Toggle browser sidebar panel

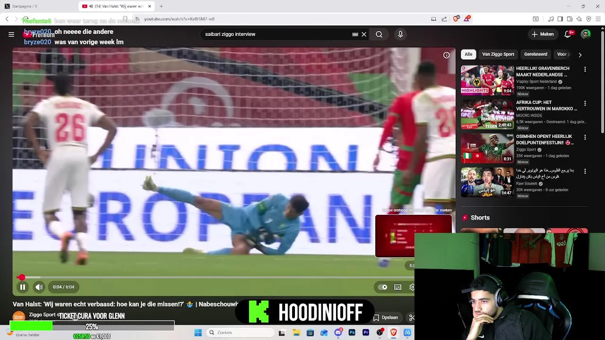[560, 19]
